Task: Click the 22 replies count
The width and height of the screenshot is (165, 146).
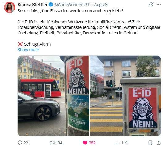Action: [x=26, y=143]
